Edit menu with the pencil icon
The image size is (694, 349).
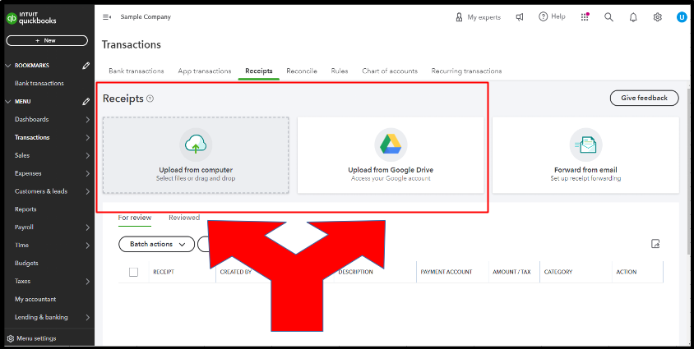tap(86, 102)
